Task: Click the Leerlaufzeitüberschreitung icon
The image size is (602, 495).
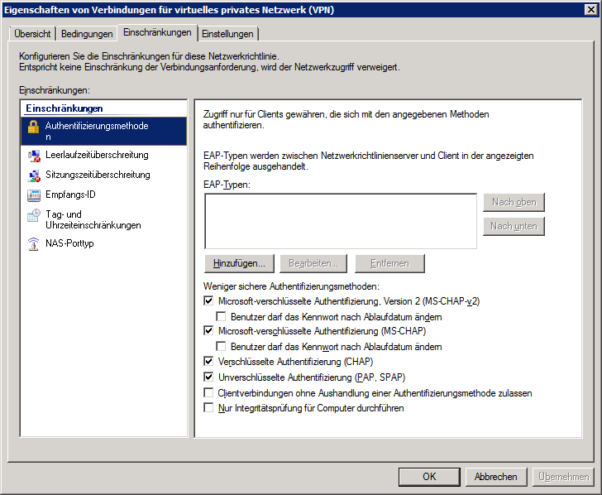Action: (33, 155)
